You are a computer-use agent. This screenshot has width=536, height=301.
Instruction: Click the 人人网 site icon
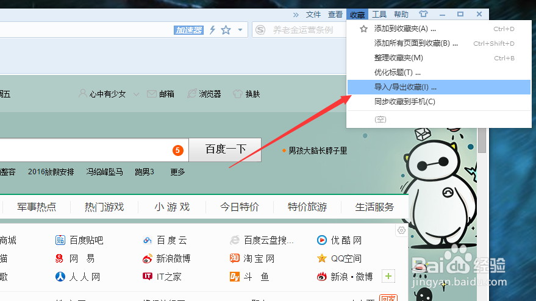[x=60, y=277]
